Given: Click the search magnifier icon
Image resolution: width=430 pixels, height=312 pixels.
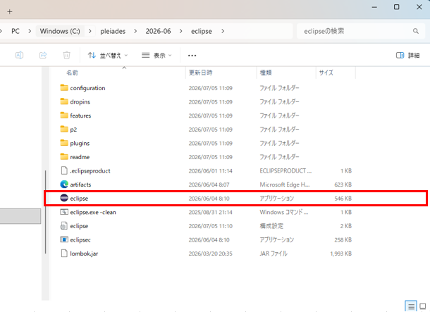Looking at the screenshot, I should 416,31.
